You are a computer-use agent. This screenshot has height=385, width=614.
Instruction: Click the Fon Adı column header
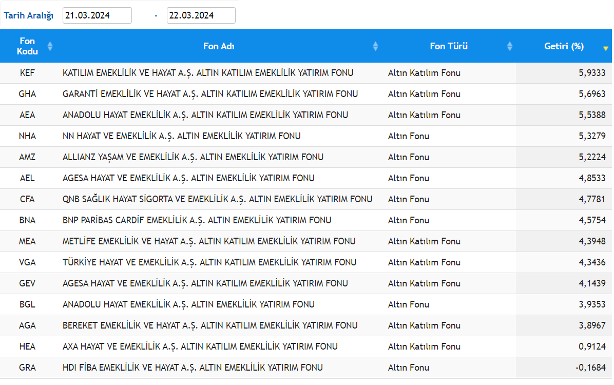point(219,46)
